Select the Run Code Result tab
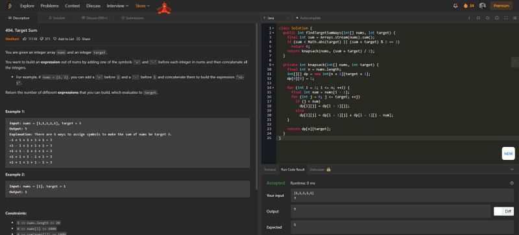This screenshot has width=519, height=235. tap(293, 169)
